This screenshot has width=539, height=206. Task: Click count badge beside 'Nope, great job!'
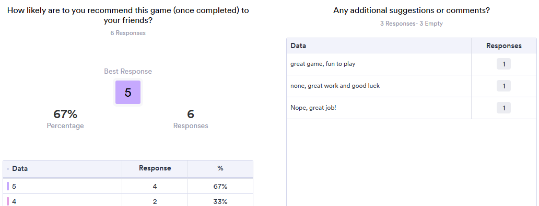tap(503, 108)
